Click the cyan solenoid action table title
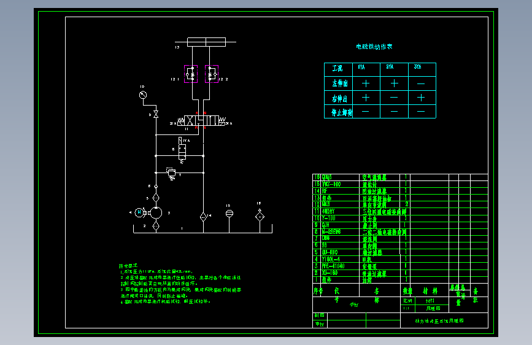The image size is (532, 345). tap(374, 47)
